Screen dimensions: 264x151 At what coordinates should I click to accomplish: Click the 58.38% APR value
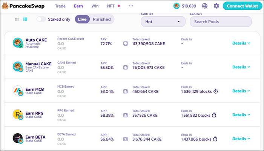[107, 116]
